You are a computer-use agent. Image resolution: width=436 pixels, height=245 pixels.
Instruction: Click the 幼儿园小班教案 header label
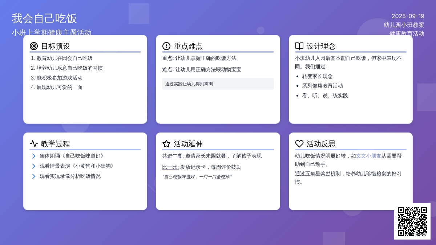pos(404,25)
